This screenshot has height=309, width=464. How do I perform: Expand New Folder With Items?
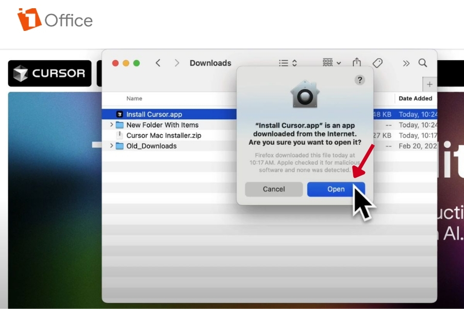coord(111,125)
